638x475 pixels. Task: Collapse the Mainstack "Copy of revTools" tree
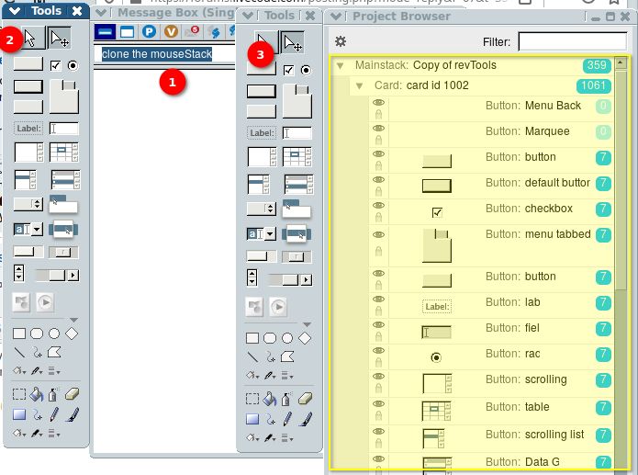click(x=341, y=66)
